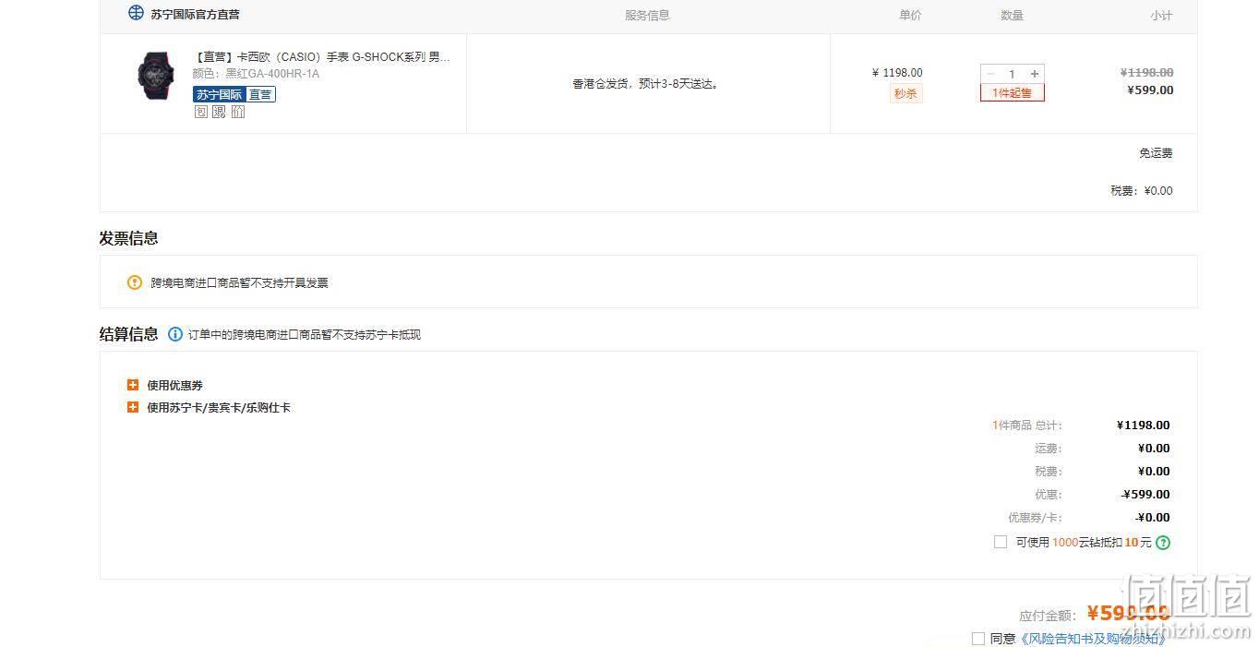This screenshot has height=647, width=1259.
Task: Click the 颜色：黑红GA-400HR-1A text
Action: click(256, 74)
